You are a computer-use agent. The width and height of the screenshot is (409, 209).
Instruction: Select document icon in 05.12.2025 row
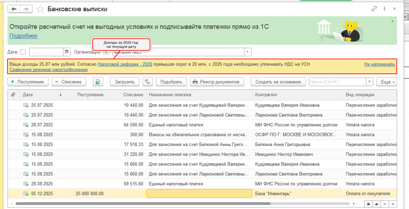26,193
